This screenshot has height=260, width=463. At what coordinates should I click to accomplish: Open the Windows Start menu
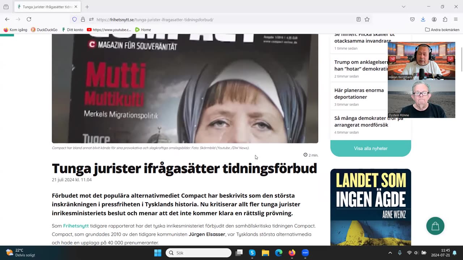pyautogui.click(x=158, y=253)
